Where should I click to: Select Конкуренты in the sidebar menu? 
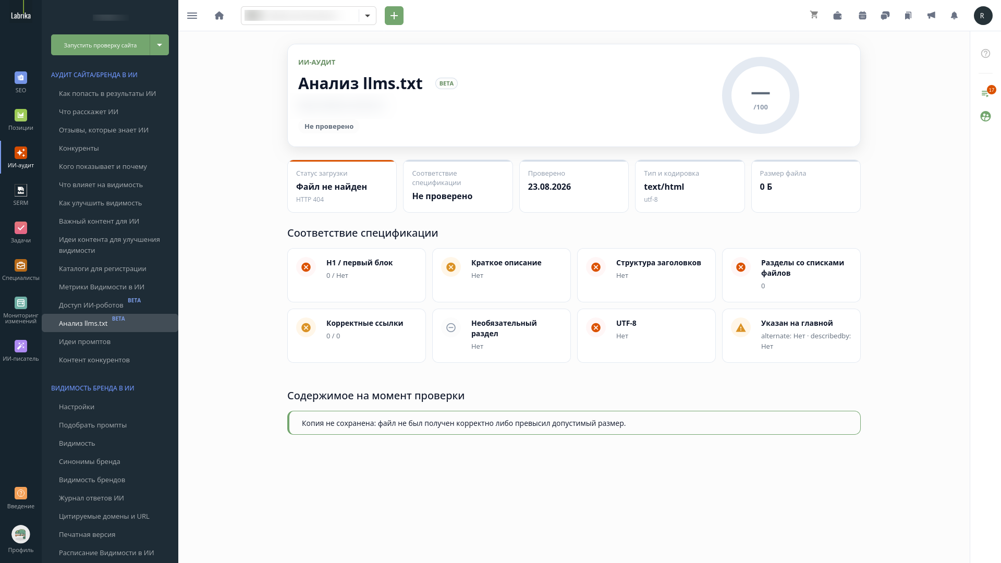pyautogui.click(x=79, y=148)
